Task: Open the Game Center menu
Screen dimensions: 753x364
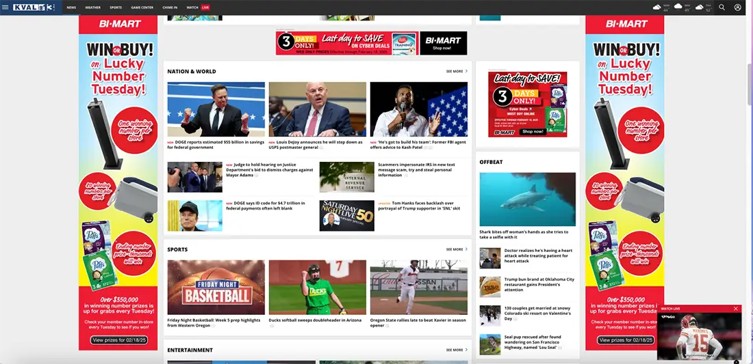Action: point(142,8)
